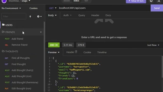Image resolution: width=163 pixels, height=92 pixels.
Task: Open the response Header tab
Action: 72,52
